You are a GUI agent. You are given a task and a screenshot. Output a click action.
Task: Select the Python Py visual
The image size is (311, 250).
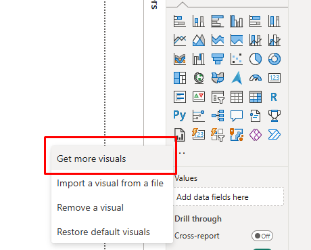pos(180,116)
